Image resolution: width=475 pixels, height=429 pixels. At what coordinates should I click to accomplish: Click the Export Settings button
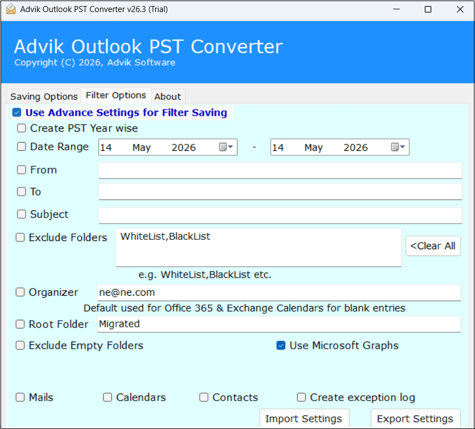[x=415, y=419]
